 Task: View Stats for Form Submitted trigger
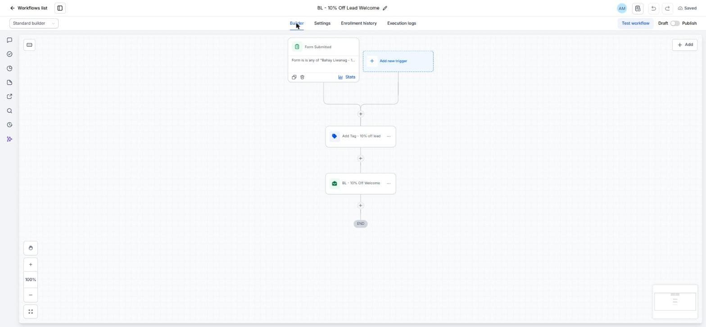tap(347, 77)
